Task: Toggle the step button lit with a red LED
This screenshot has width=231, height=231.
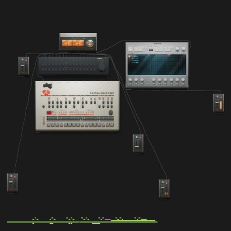Action: click(108, 124)
